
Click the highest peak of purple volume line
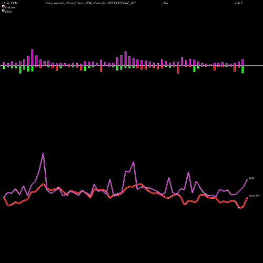[x=43, y=154]
